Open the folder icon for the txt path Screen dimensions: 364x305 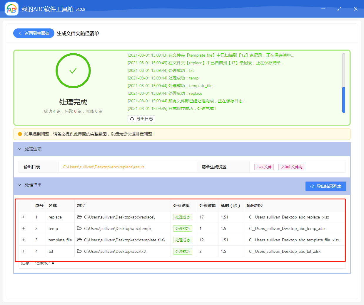79,251
